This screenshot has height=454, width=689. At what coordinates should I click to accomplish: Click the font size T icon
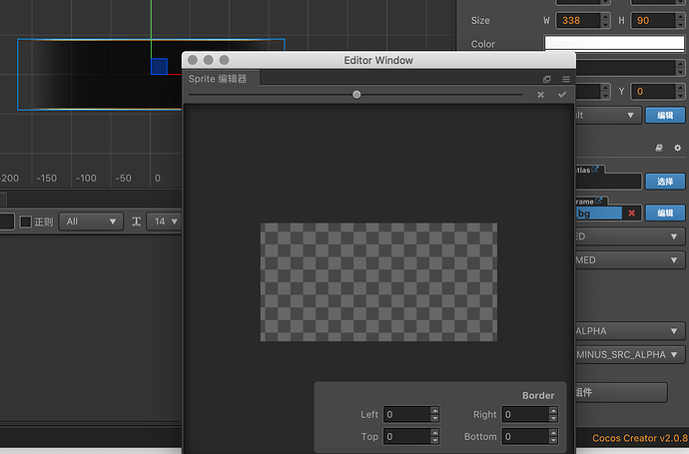[137, 222]
